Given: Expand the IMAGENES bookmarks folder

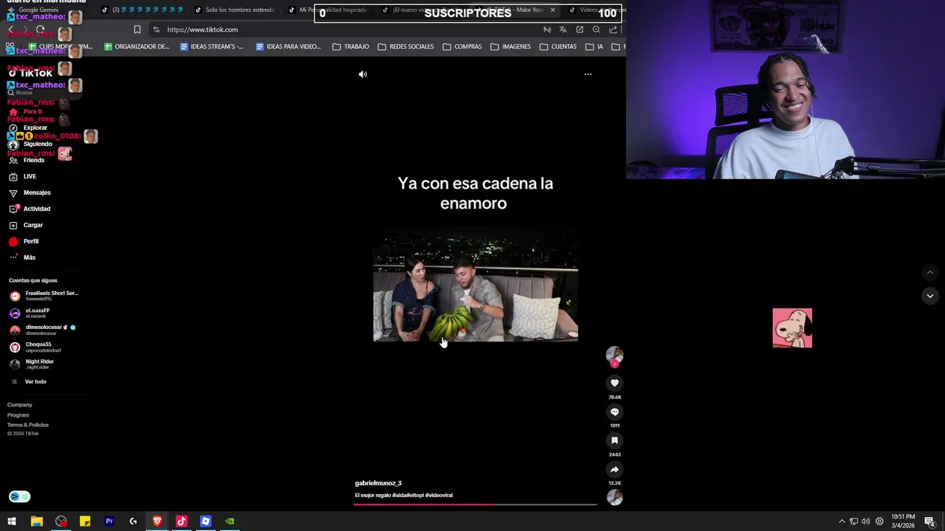Looking at the screenshot, I should [x=510, y=46].
